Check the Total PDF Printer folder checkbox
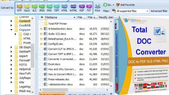 (41, 24)
